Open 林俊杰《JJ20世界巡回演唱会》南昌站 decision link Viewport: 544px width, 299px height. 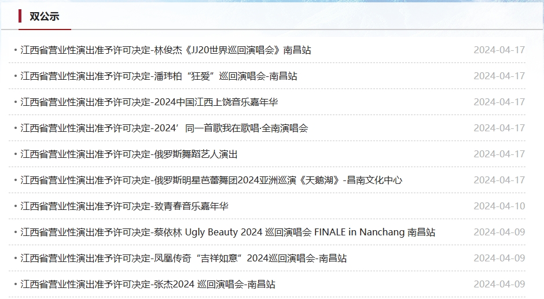[166, 50]
